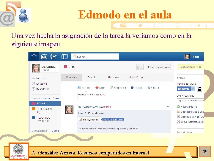Open the Notificaciones (13) panel
The height and width of the screenshot is (161, 214).
tap(191, 67)
